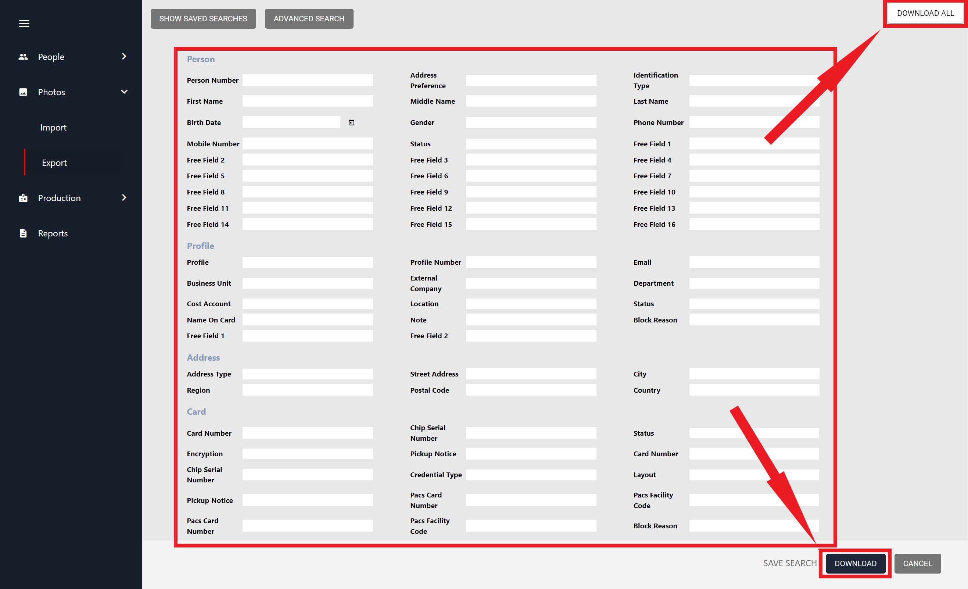The width and height of the screenshot is (968, 589).
Task: Focus the Email input field
Action: point(754,262)
